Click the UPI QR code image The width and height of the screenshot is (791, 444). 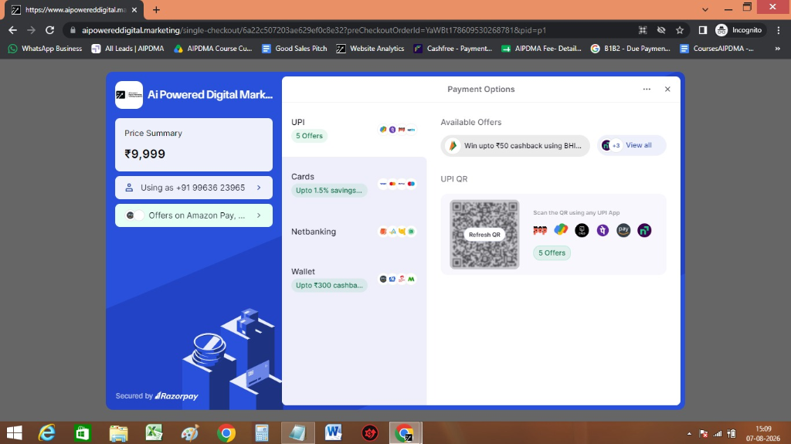(x=484, y=235)
